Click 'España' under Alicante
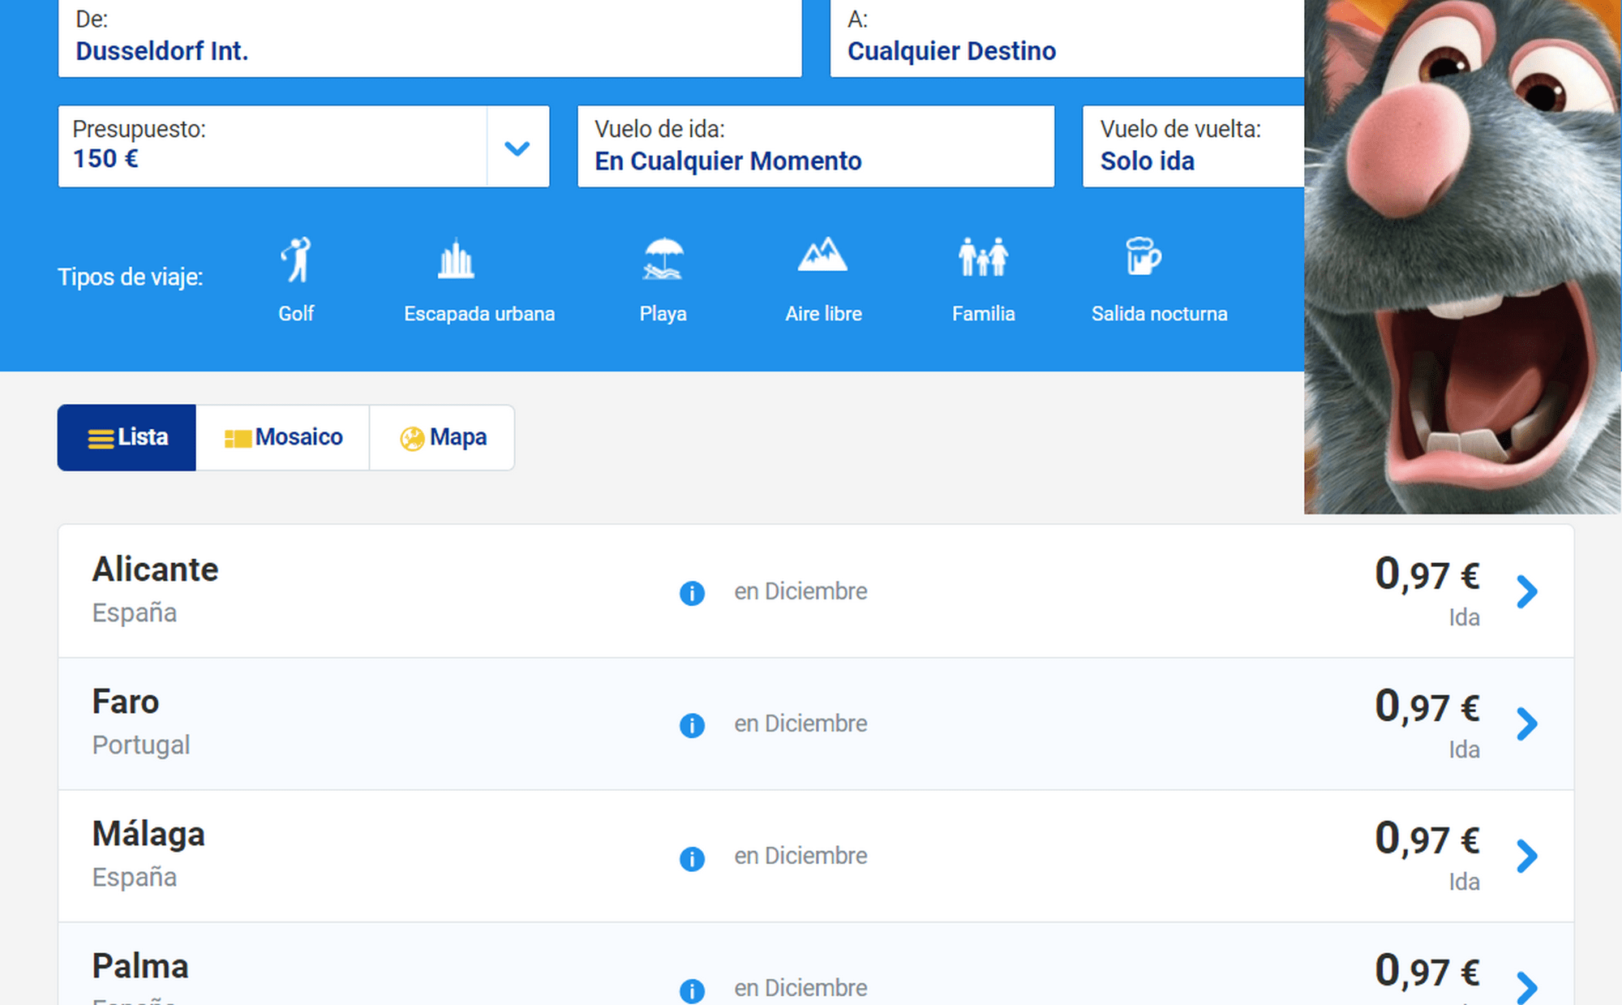The width and height of the screenshot is (1622, 1005). pyautogui.click(x=135, y=612)
